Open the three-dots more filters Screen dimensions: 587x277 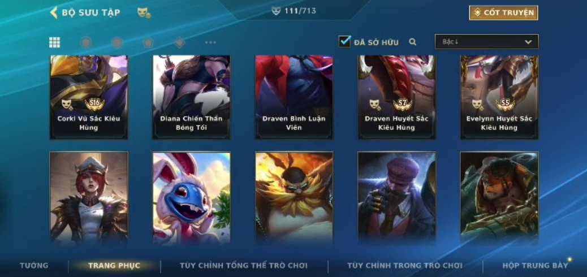coord(211,42)
